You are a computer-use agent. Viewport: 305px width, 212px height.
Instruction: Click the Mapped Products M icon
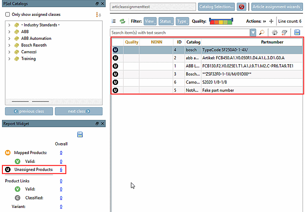coord(8,153)
